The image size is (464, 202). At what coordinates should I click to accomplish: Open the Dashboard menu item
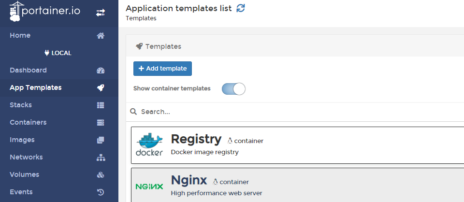pyautogui.click(x=28, y=70)
